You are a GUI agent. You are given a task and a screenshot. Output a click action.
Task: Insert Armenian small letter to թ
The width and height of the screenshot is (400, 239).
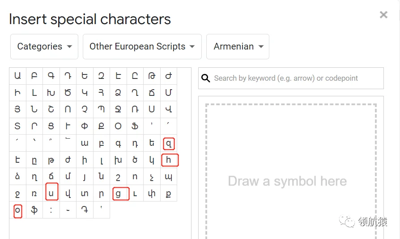pyautogui.click(x=51, y=160)
